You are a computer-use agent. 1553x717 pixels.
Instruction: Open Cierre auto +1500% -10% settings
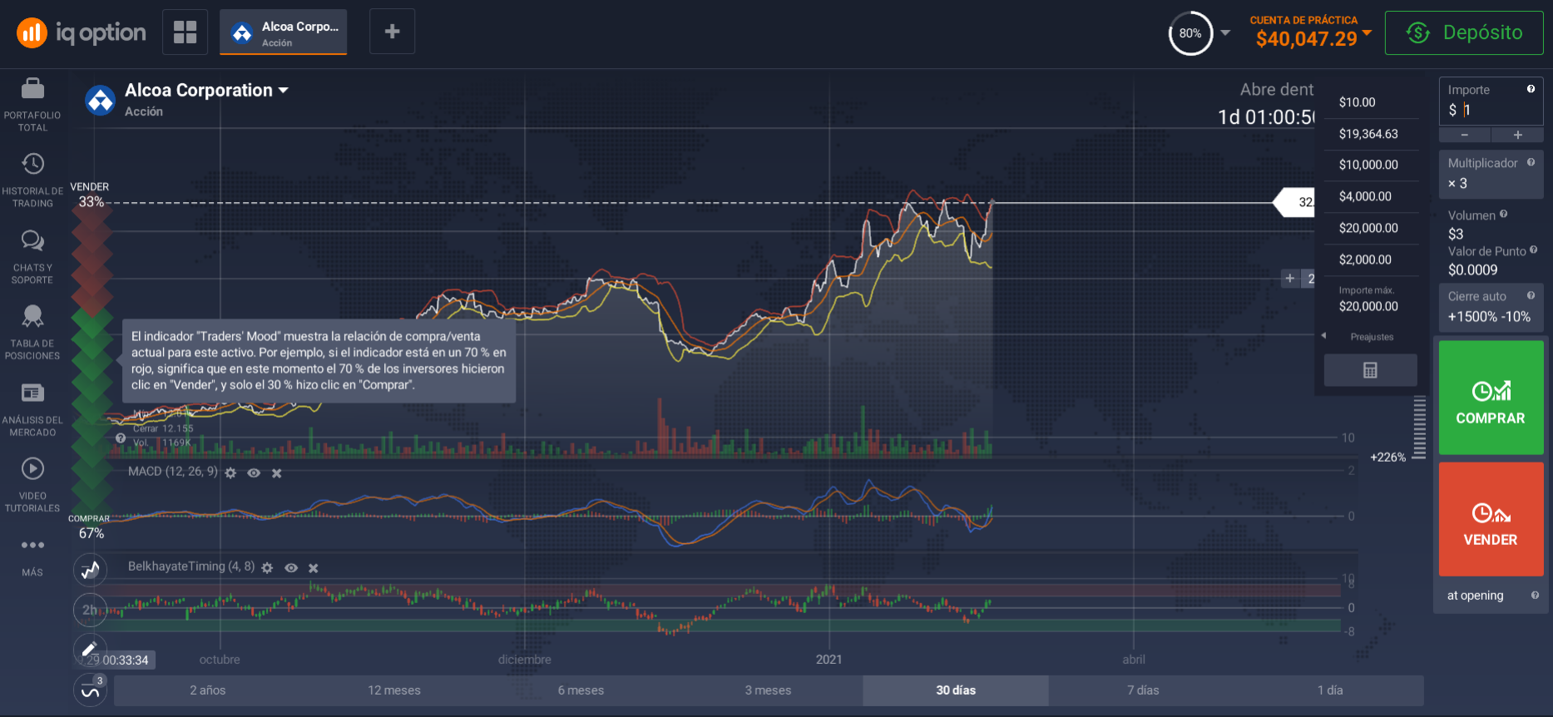(1491, 307)
